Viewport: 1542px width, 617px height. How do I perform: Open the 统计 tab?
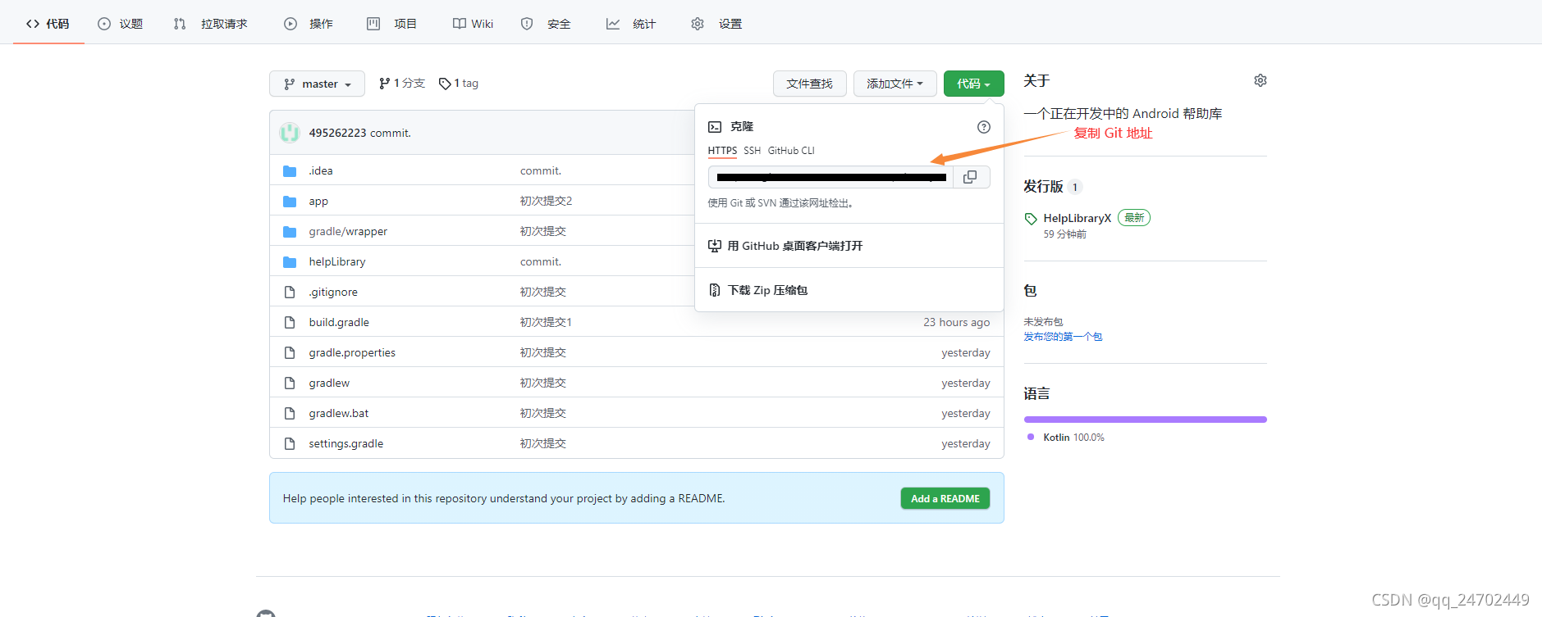tap(631, 24)
